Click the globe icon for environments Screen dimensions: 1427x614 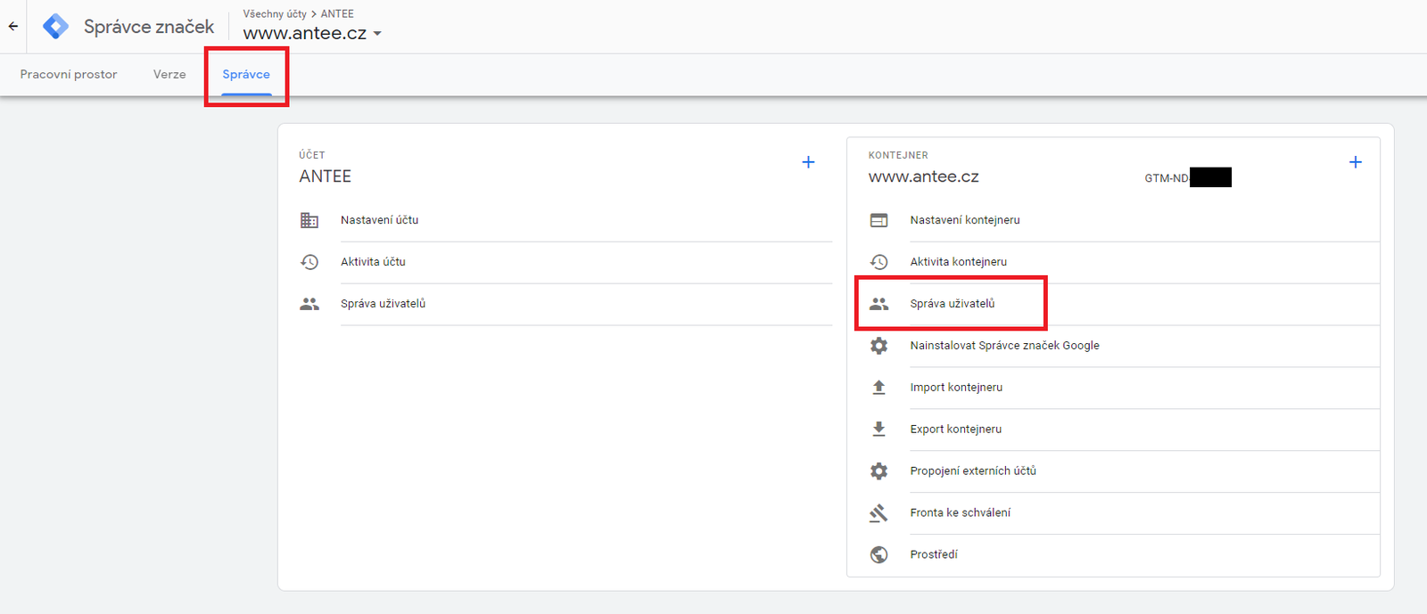878,555
